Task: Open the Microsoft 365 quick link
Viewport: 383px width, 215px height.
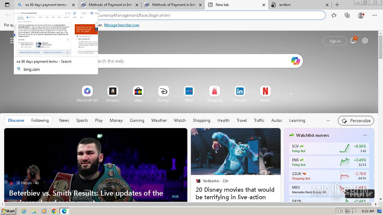Action: 87,94
